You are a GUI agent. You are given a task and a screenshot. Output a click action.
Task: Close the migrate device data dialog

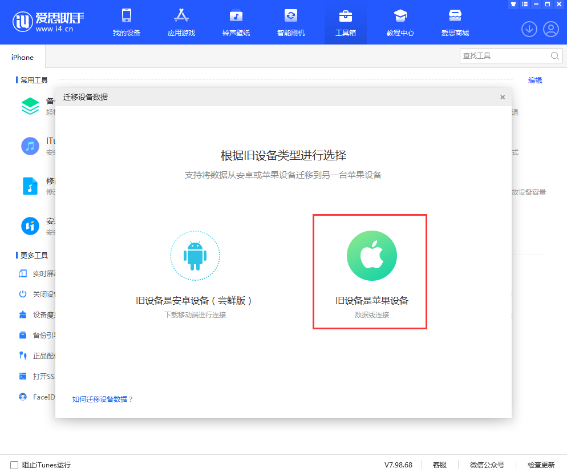pyautogui.click(x=503, y=97)
